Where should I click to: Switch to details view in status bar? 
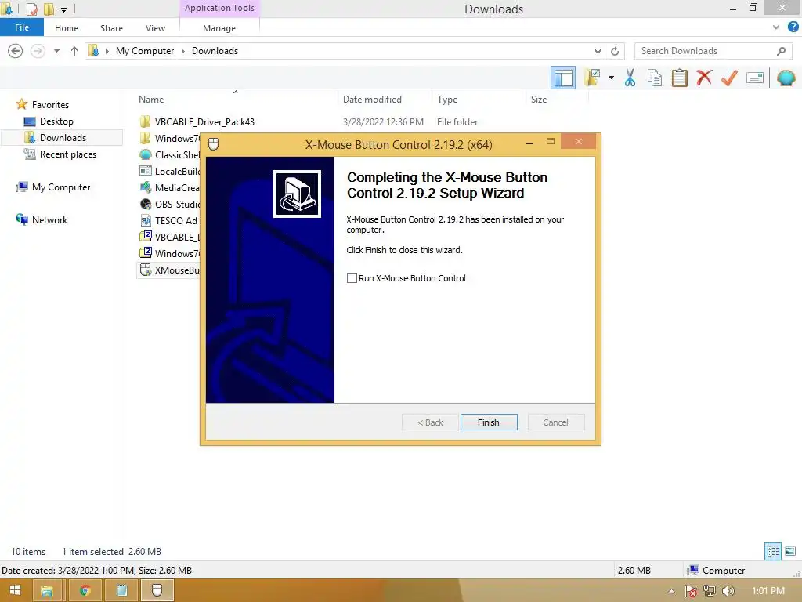click(773, 551)
